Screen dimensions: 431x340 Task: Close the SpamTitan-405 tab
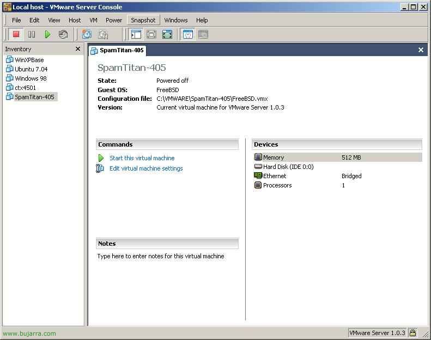pyautogui.click(x=421, y=50)
